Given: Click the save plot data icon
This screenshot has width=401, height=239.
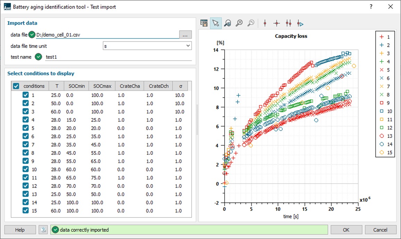Looking at the screenshot, I should [x=204, y=23].
